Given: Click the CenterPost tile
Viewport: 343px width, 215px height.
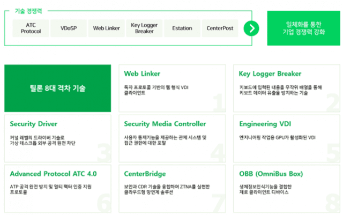Looking at the screenshot, I should click(x=220, y=28).
